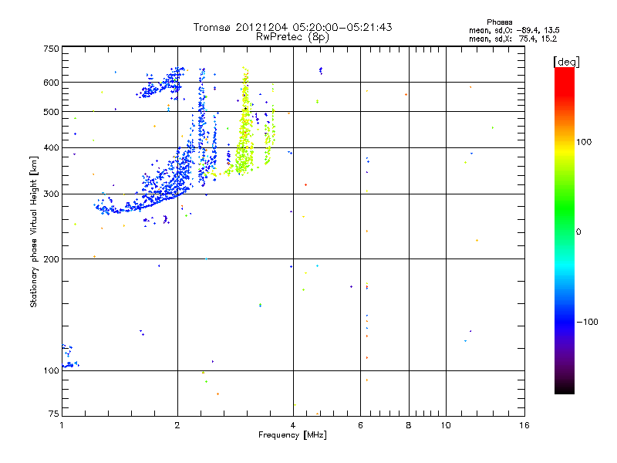This screenshot has width=617, height=463.
Task: Click the y-axis '500' tick label
Action: [51, 112]
